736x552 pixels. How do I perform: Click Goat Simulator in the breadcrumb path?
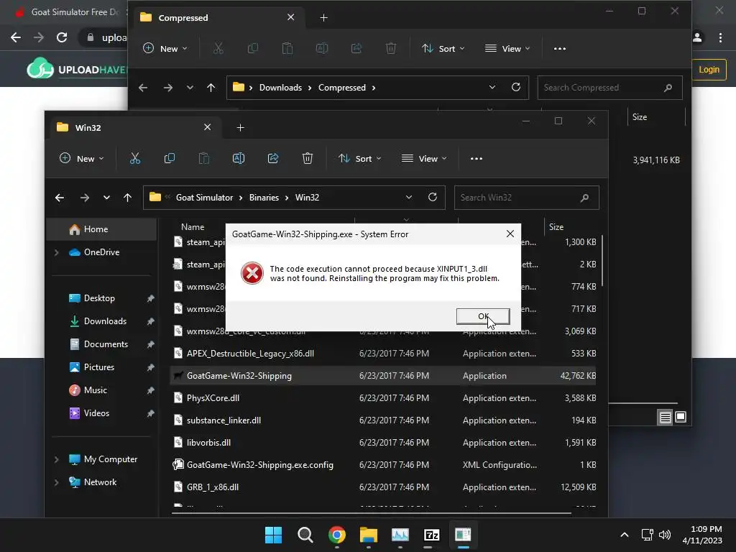(204, 198)
